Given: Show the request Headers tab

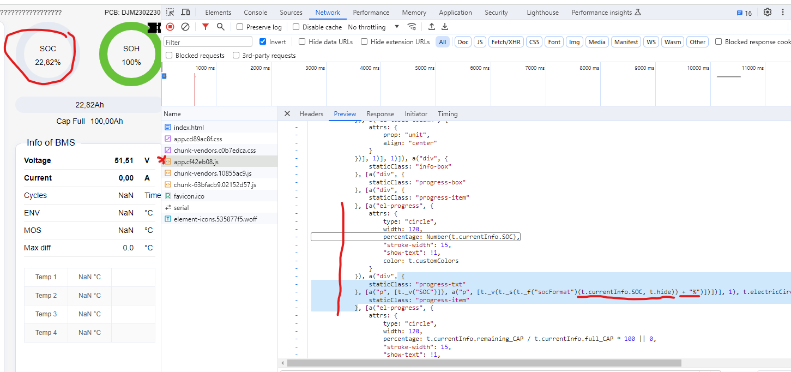Looking at the screenshot, I should click(311, 114).
